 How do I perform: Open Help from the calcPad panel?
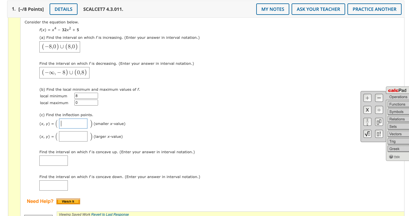(396, 156)
